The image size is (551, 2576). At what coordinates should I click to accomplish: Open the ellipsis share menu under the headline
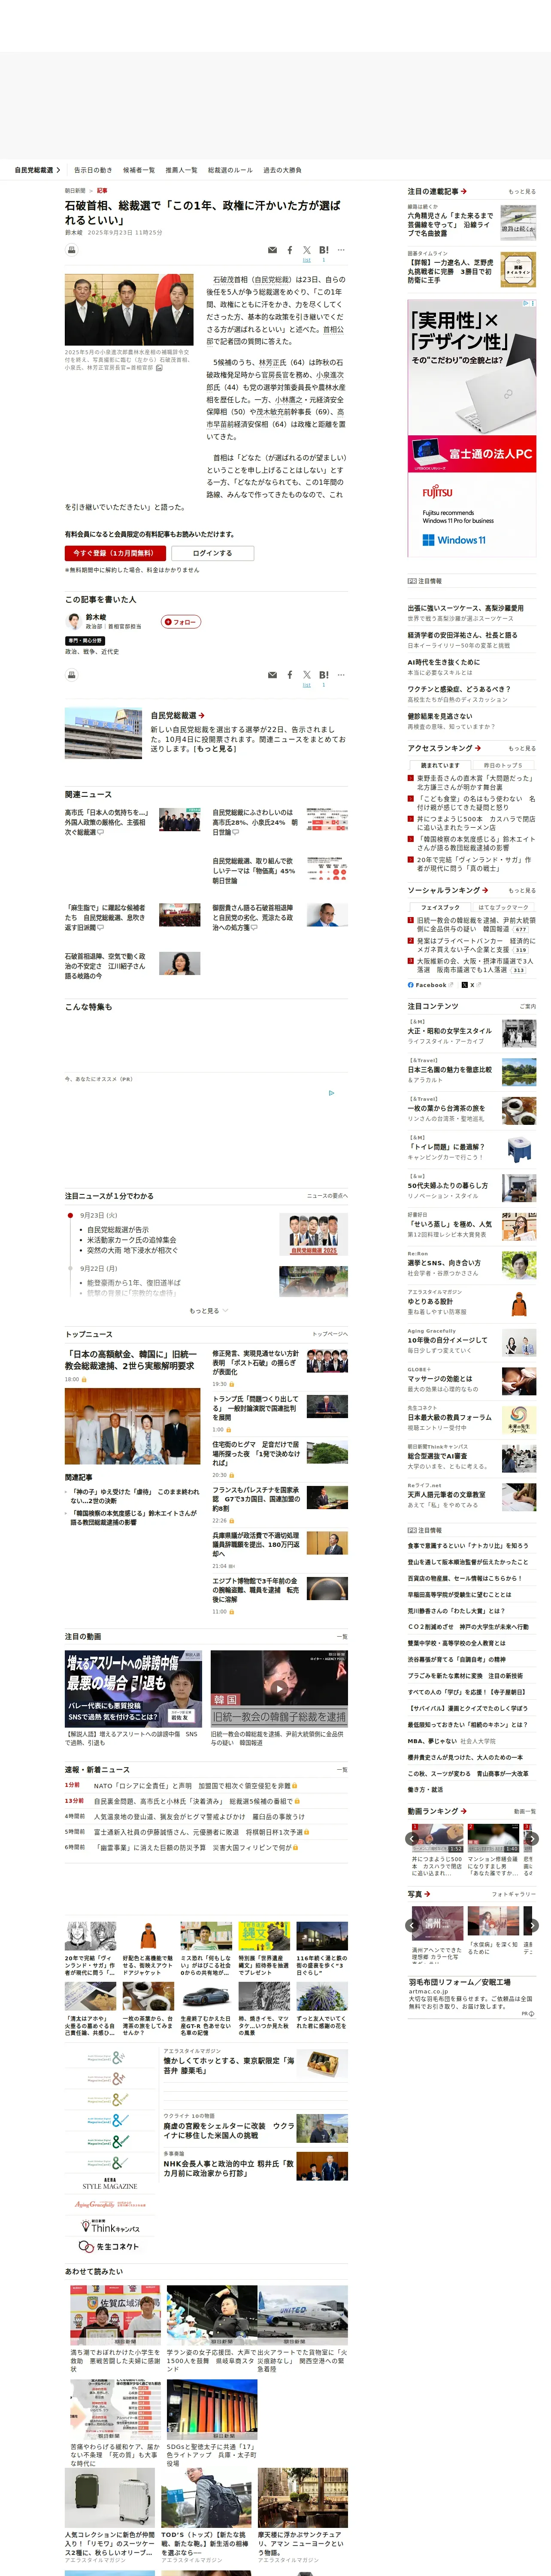(x=341, y=250)
